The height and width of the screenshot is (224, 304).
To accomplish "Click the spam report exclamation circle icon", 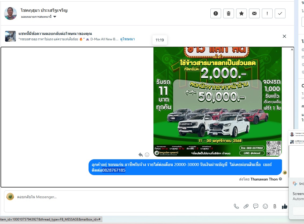I will [216, 13].
